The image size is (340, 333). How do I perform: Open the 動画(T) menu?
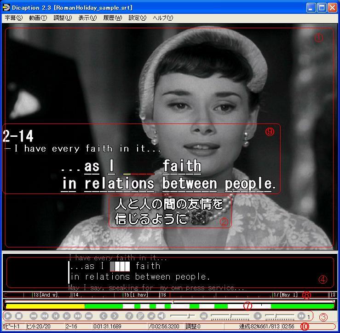[38, 18]
